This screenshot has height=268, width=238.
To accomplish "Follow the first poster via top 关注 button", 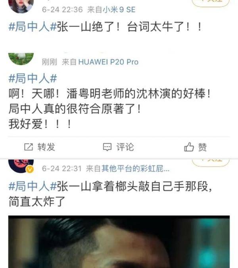I will (211, 2).
